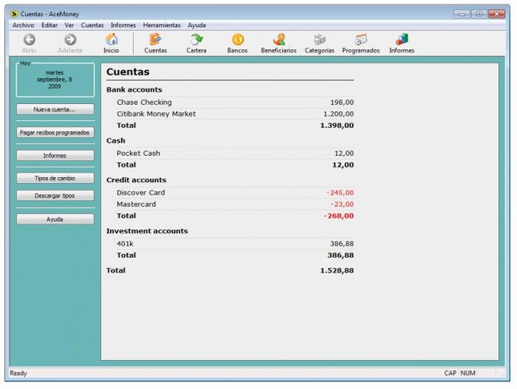Click the 386,88 401k balance
Screen dimensions: 517x389
point(342,244)
